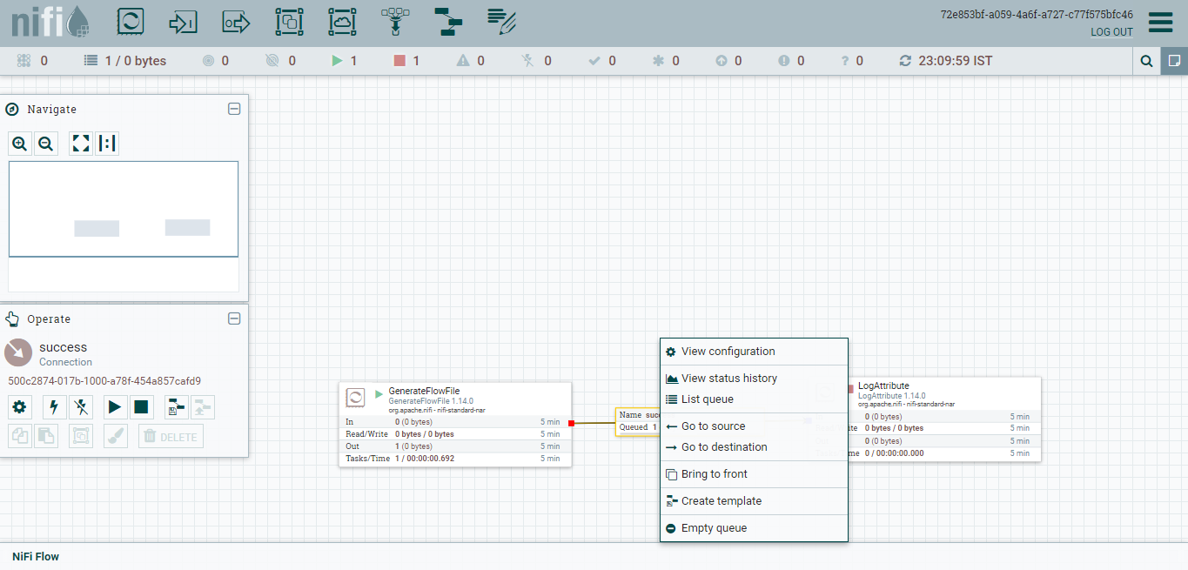Screen dimensions: 1188x570
Task: Click the user identity 72e853bf text
Action: [x=1037, y=15]
